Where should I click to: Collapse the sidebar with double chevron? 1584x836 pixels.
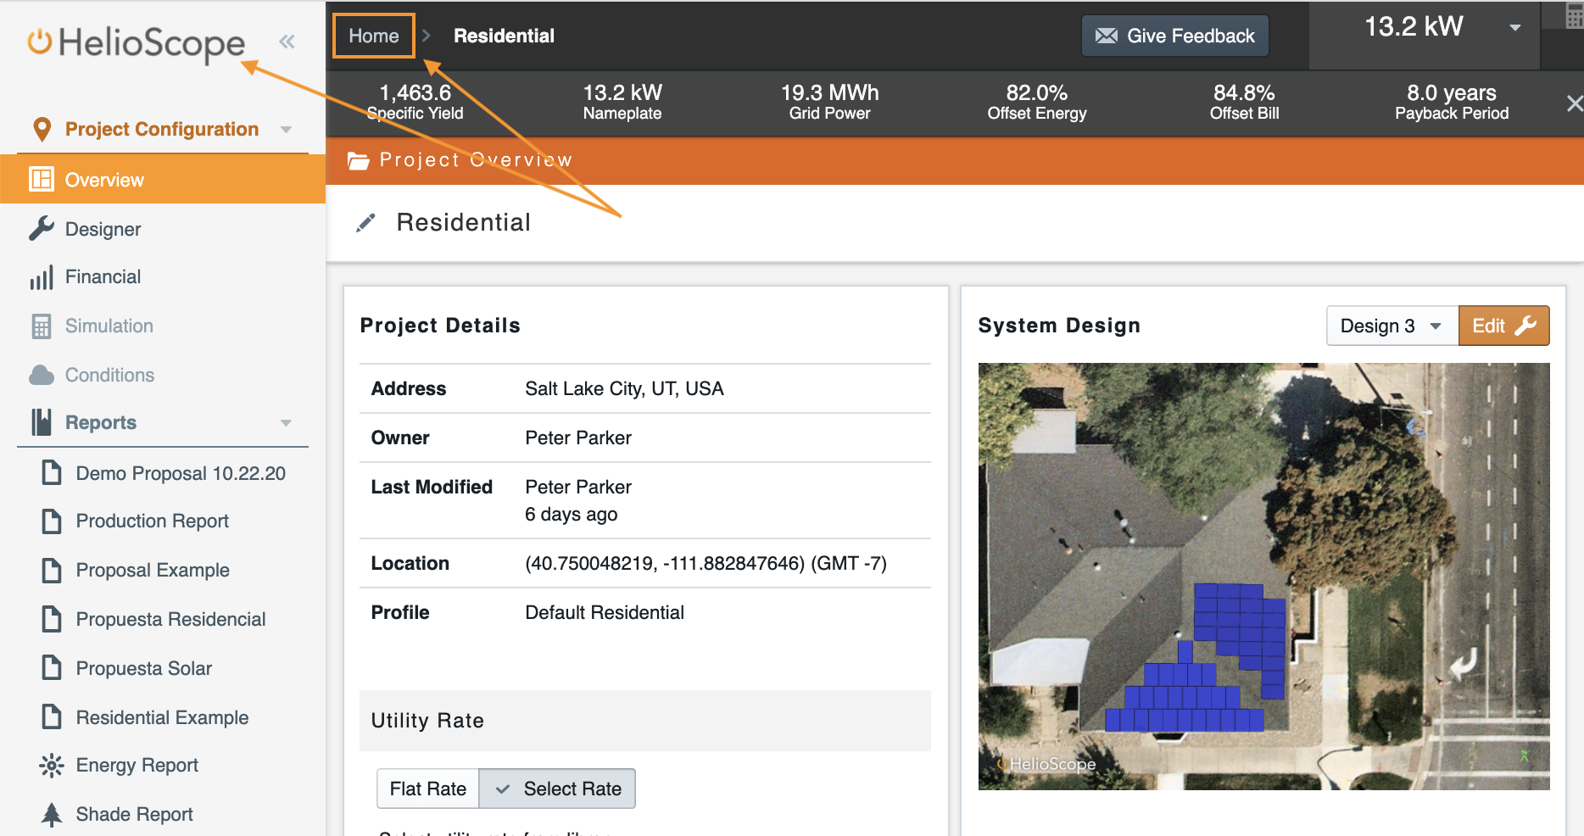coord(287,42)
